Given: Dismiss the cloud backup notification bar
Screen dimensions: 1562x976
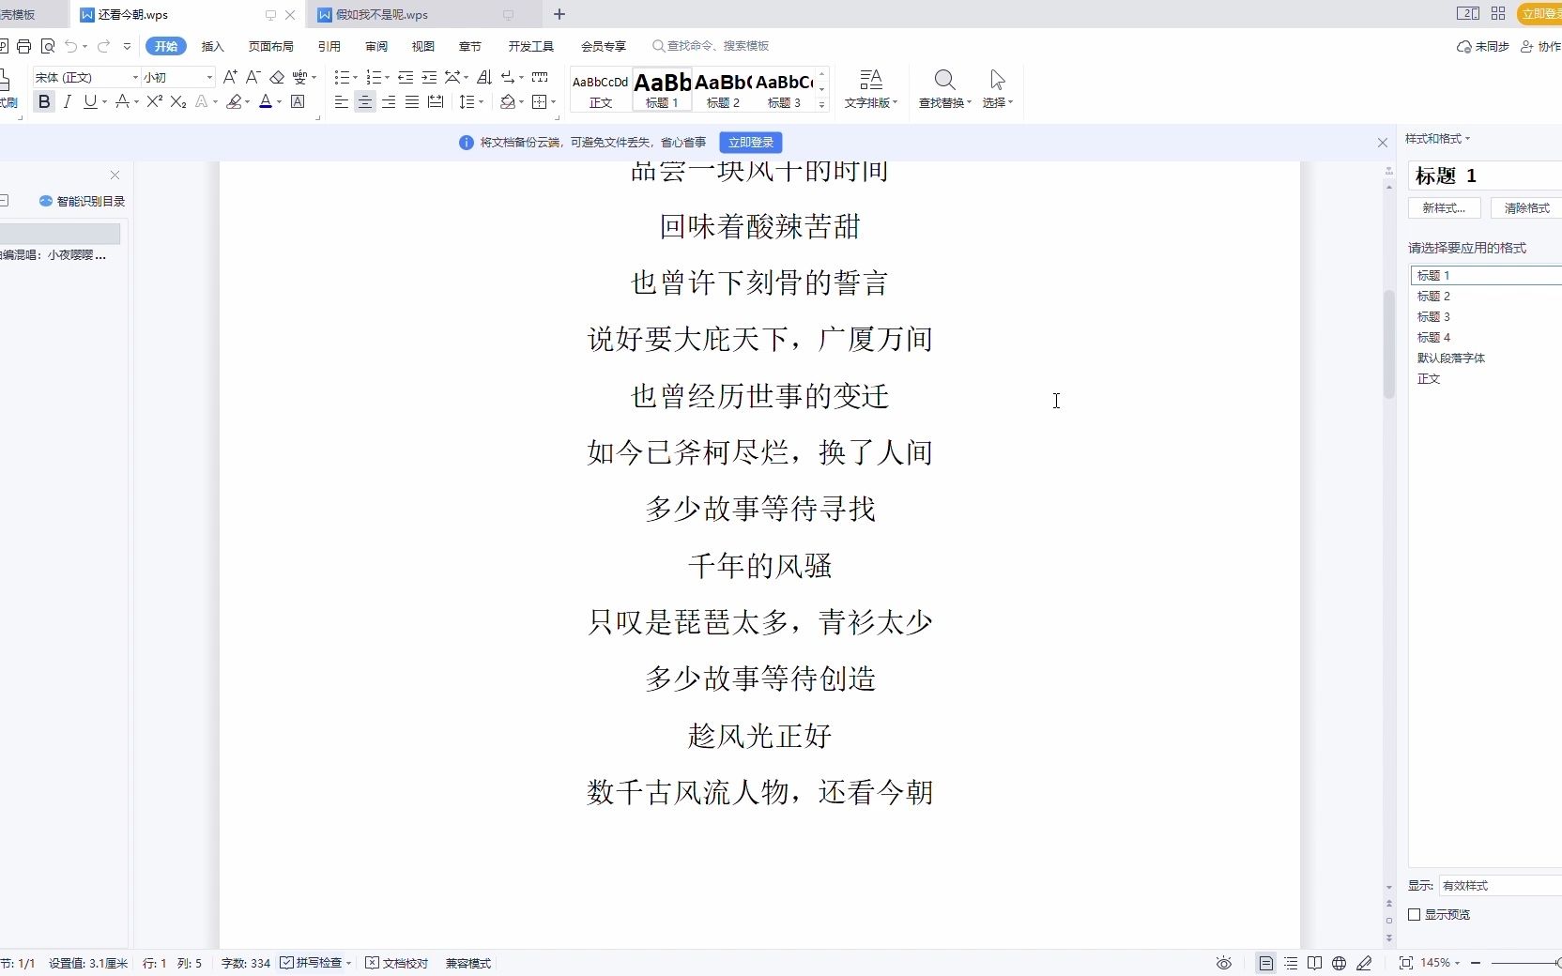Looking at the screenshot, I should coord(1383,143).
